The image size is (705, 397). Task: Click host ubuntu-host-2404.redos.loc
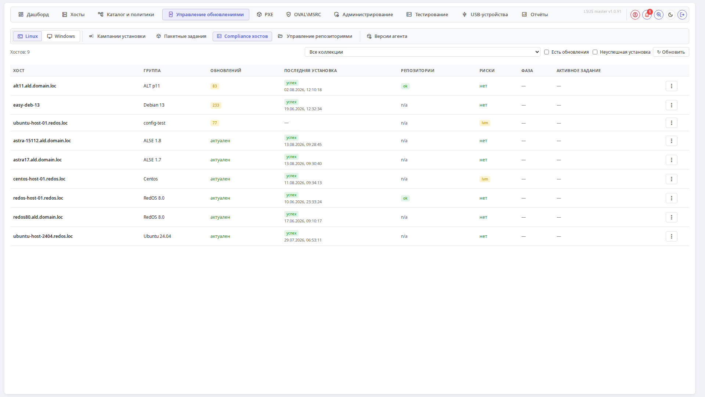[x=43, y=236]
